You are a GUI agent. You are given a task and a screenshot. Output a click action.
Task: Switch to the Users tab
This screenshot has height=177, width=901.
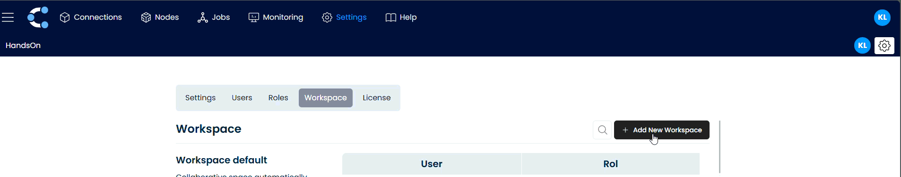tap(242, 98)
